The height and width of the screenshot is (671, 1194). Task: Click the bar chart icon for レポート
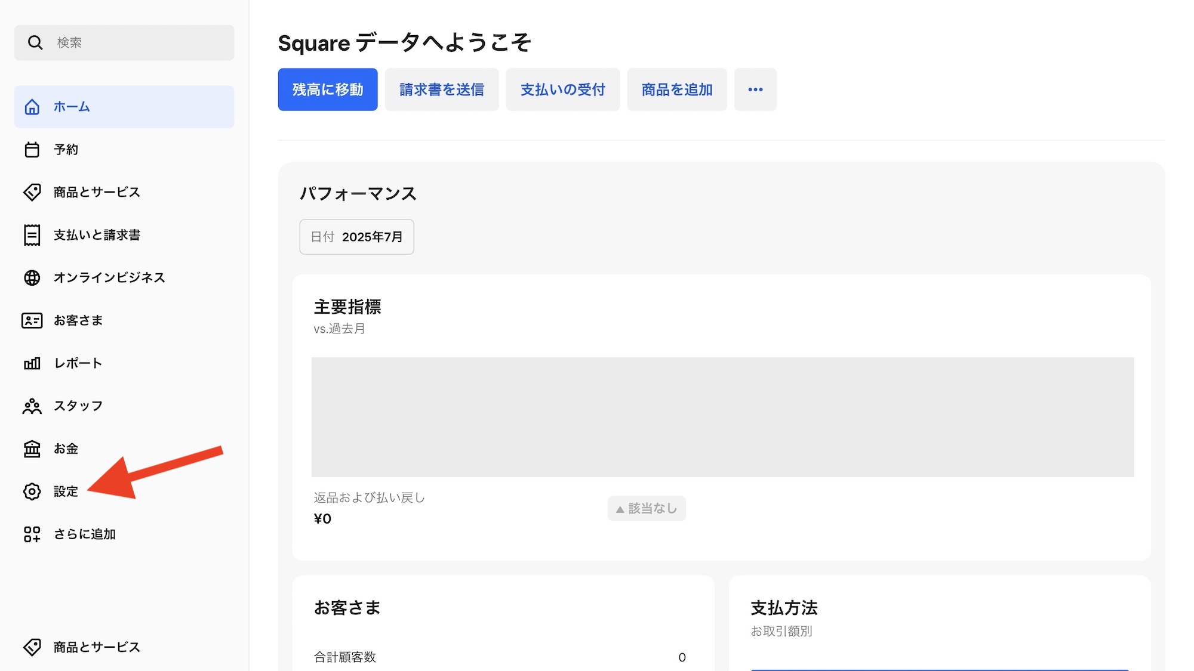click(x=32, y=363)
